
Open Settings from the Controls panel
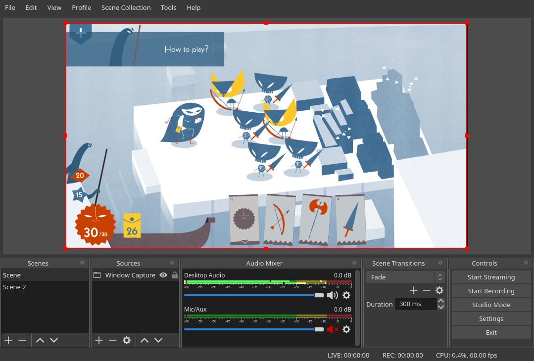pyautogui.click(x=491, y=318)
